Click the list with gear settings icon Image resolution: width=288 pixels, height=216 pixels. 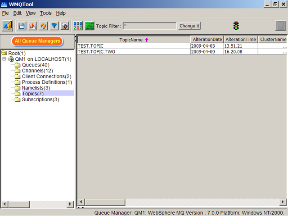tap(65, 26)
